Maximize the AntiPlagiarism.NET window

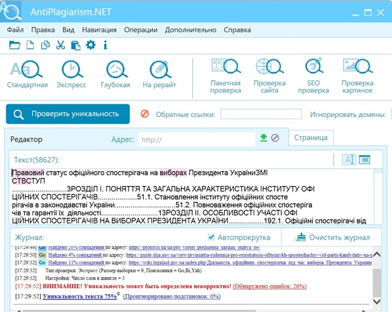(x=368, y=12)
